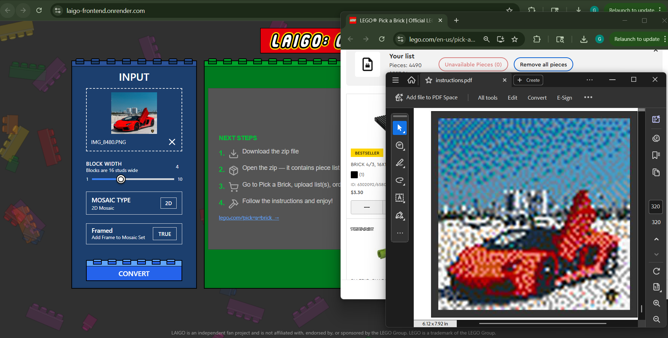Go to previous page with up chevron
Viewport: 668px width, 338px height.
pos(656,239)
